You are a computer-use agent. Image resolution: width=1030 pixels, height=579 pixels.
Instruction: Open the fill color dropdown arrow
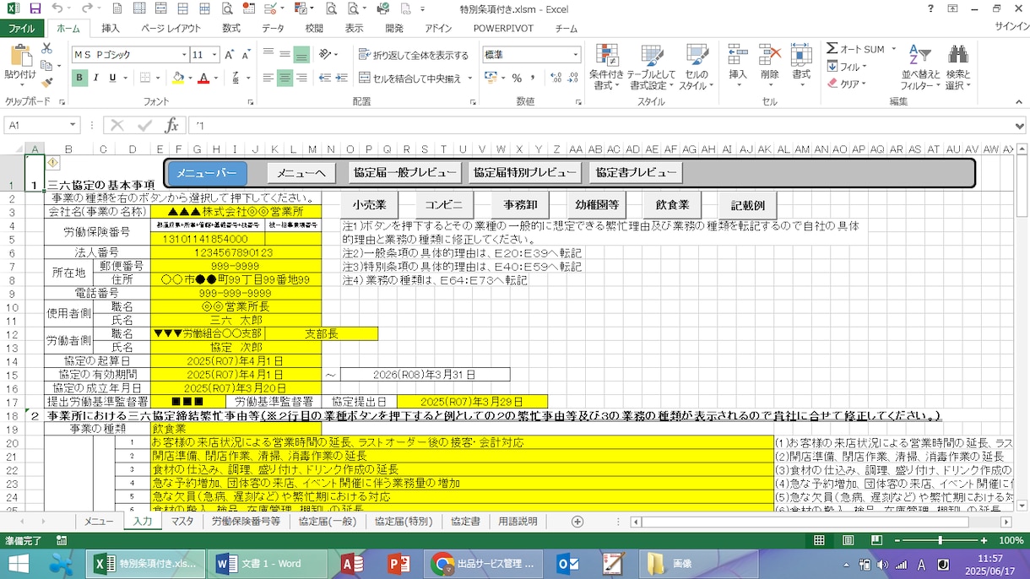pyautogui.click(x=190, y=78)
